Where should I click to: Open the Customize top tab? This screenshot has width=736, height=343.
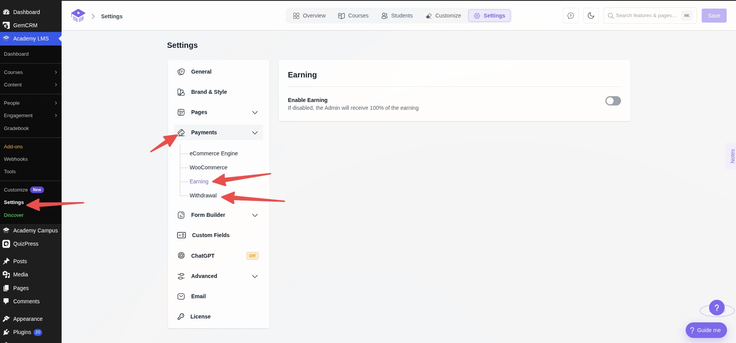tap(443, 16)
